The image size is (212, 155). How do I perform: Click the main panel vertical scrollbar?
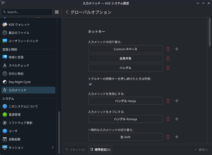click(x=210, y=32)
